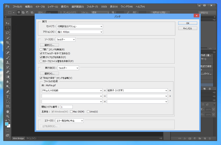
Task: Open empty filename dropdown below 拡張子 (小文字)
Action: click(137, 96)
